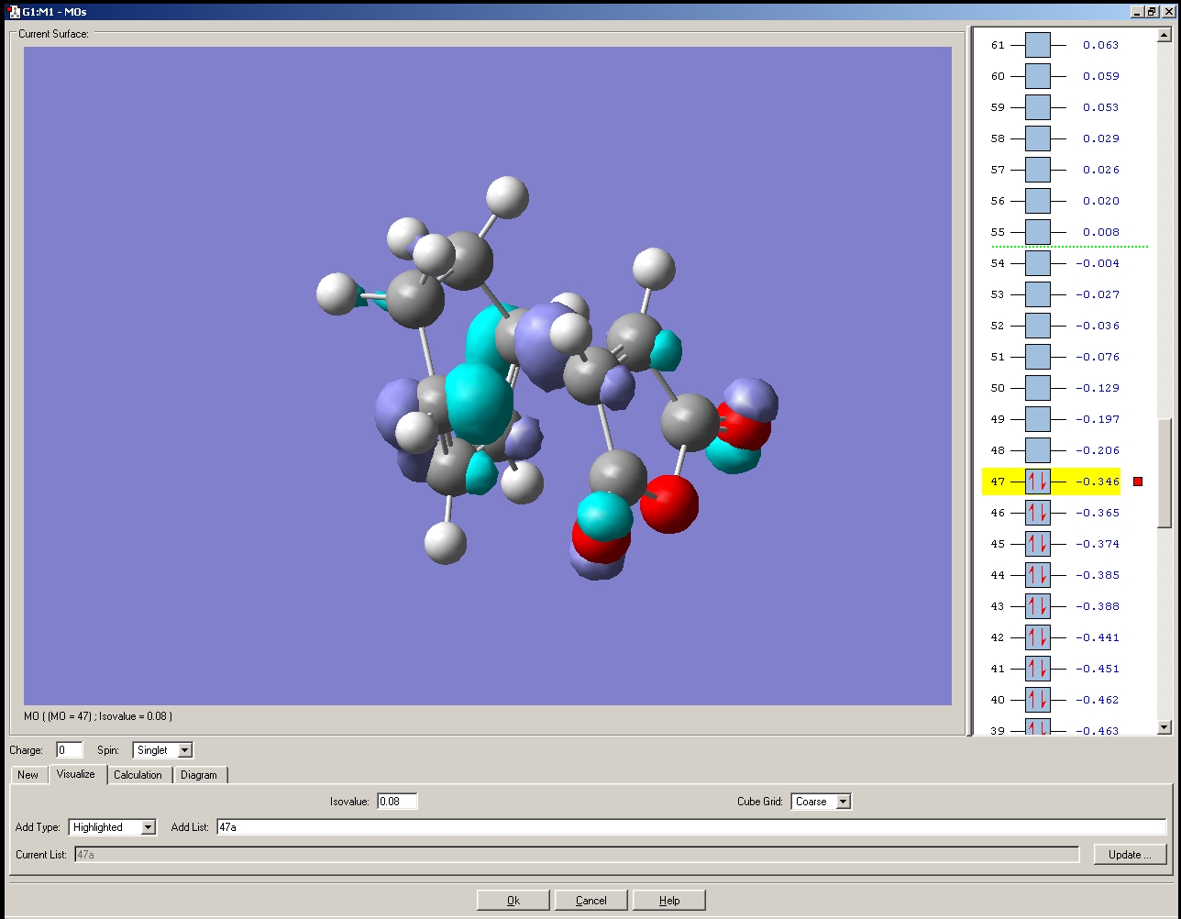Toggle orbital 45 selection
The height and width of the screenshot is (919, 1181).
(1037, 544)
